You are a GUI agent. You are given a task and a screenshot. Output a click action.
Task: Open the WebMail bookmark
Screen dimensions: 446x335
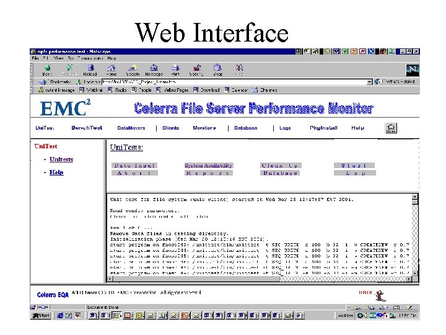click(91, 90)
